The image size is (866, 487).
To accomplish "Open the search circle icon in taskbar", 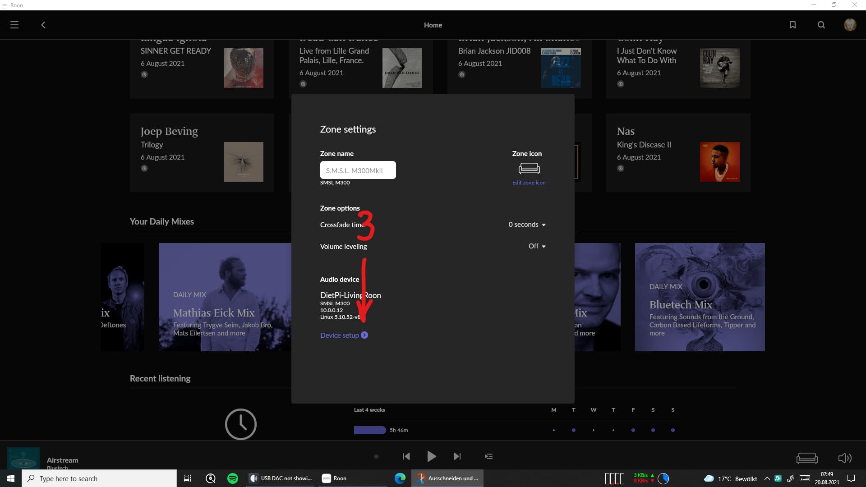I will click(x=211, y=478).
